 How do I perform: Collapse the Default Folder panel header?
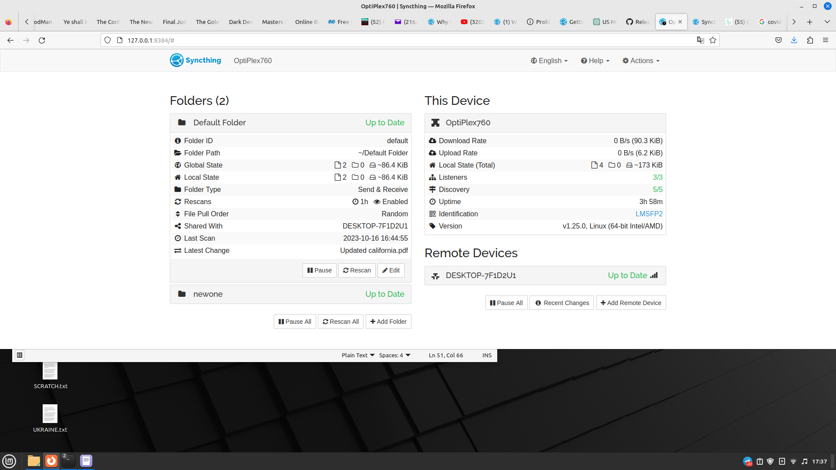(x=290, y=123)
